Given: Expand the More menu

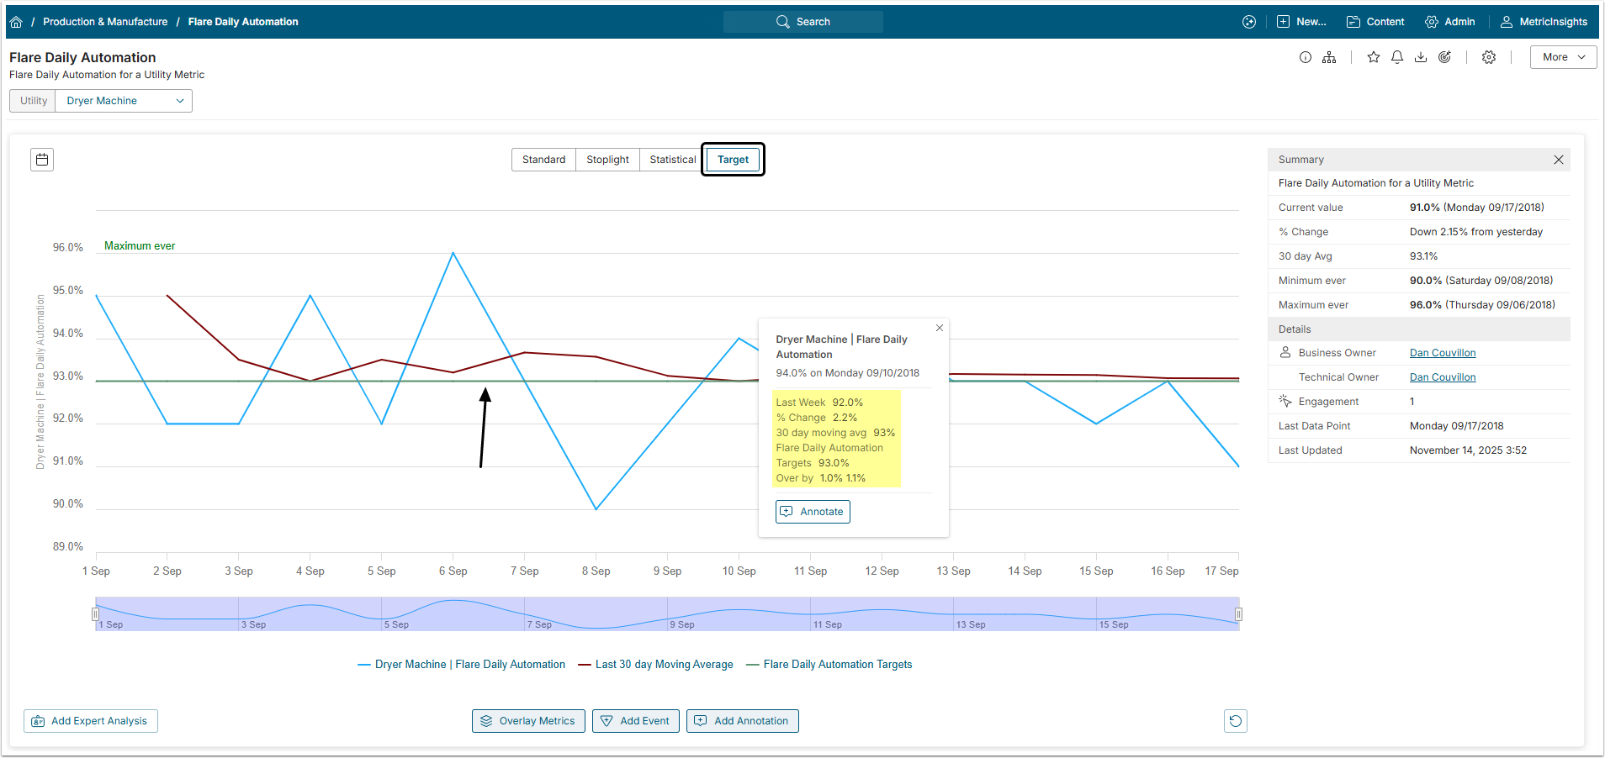Looking at the screenshot, I should coord(1563,57).
